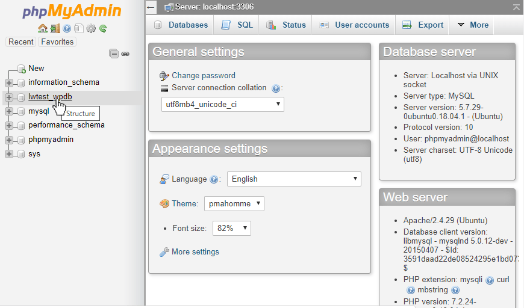Open phpMyAdmin documentation via question mark icon
The image size is (524, 308).
tap(67, 29)
